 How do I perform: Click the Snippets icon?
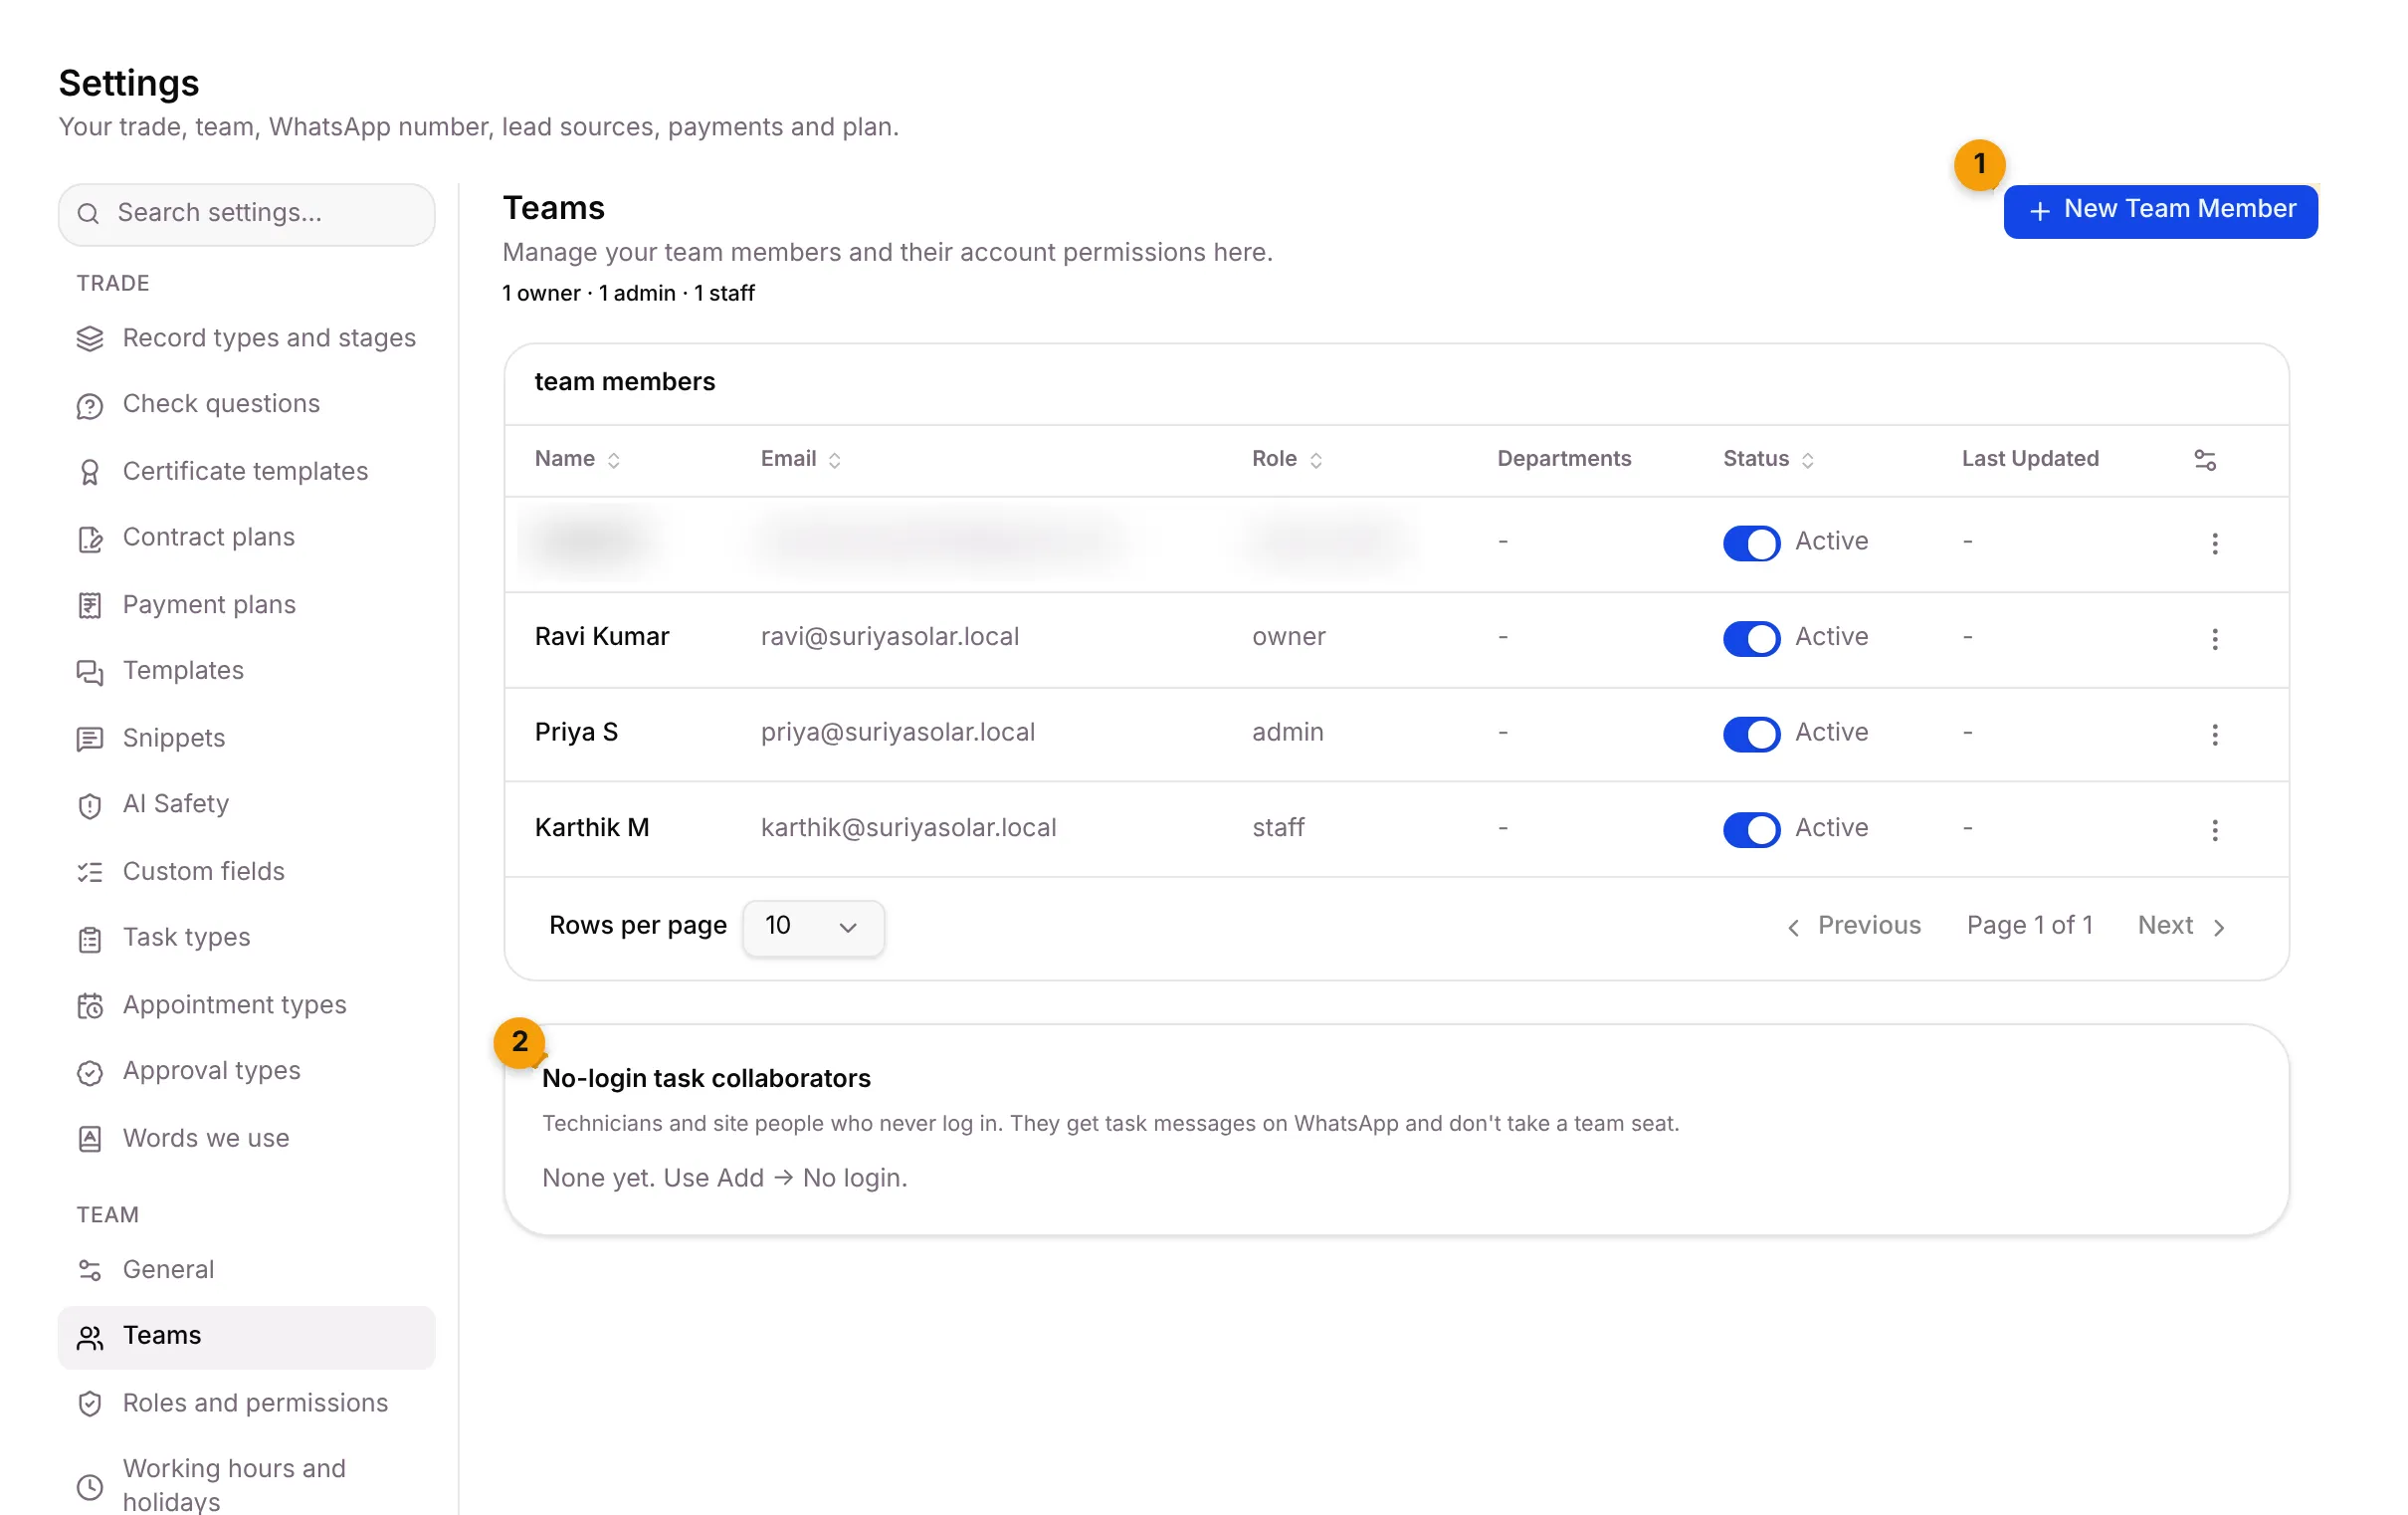point(90,739)
